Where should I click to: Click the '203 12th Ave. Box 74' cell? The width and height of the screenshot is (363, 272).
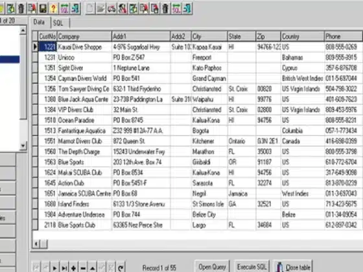click(141, 162)
